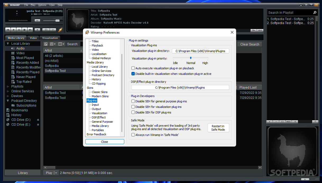Open the File menu
This screenshot has height=183, width=322.
26,5
